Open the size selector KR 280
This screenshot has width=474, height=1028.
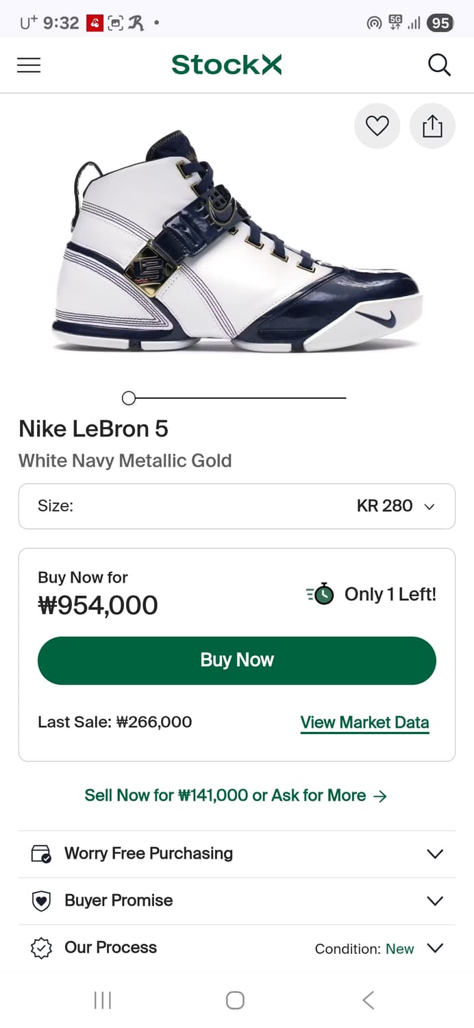(237, 506)
